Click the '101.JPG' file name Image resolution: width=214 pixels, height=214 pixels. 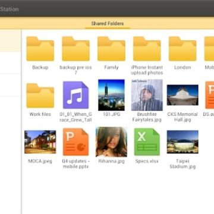point(111,114)
